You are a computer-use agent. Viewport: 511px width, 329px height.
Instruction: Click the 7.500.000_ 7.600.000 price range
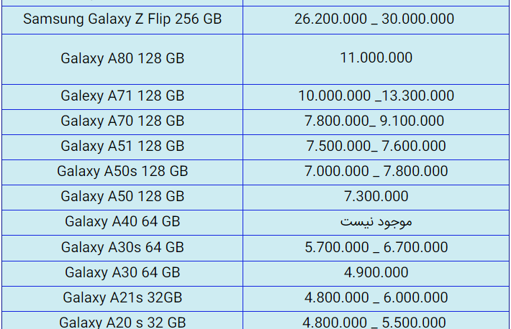376,146
